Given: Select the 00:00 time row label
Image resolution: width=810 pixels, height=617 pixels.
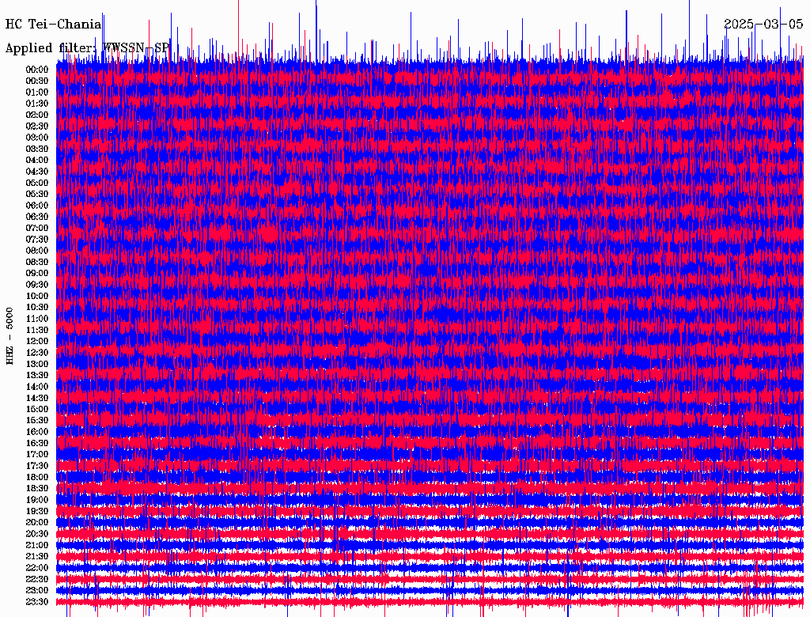Looking at the screenshot, I should [x=37, y=70].
